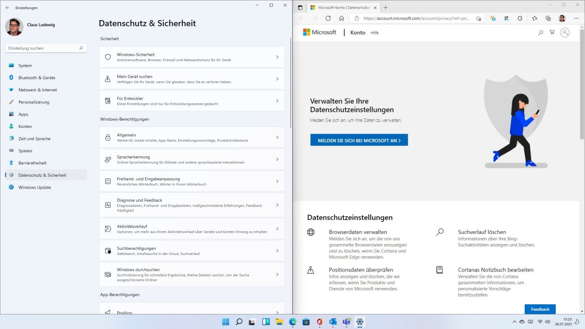
Task: Expand Mein Gerät suchen row chevron
Action: pyautogui.click(x=277, y=79)
